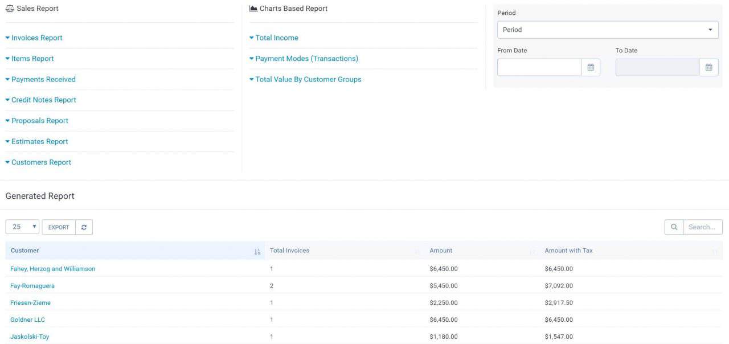The width and height of the screenshot is (729, 344).
Task: Open the Fay-Romaguera customer link
Action: coord(32,286)
